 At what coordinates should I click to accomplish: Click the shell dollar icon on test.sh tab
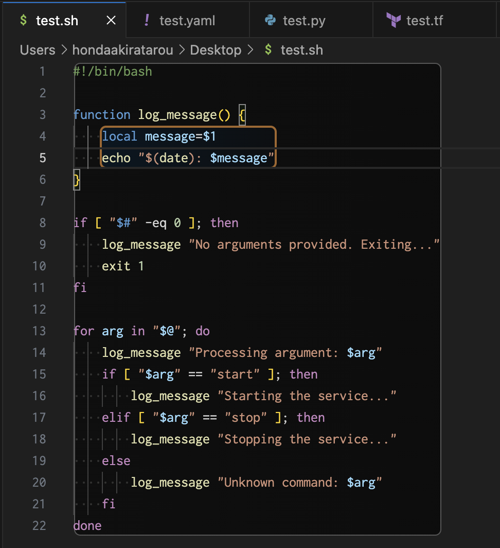23,20
